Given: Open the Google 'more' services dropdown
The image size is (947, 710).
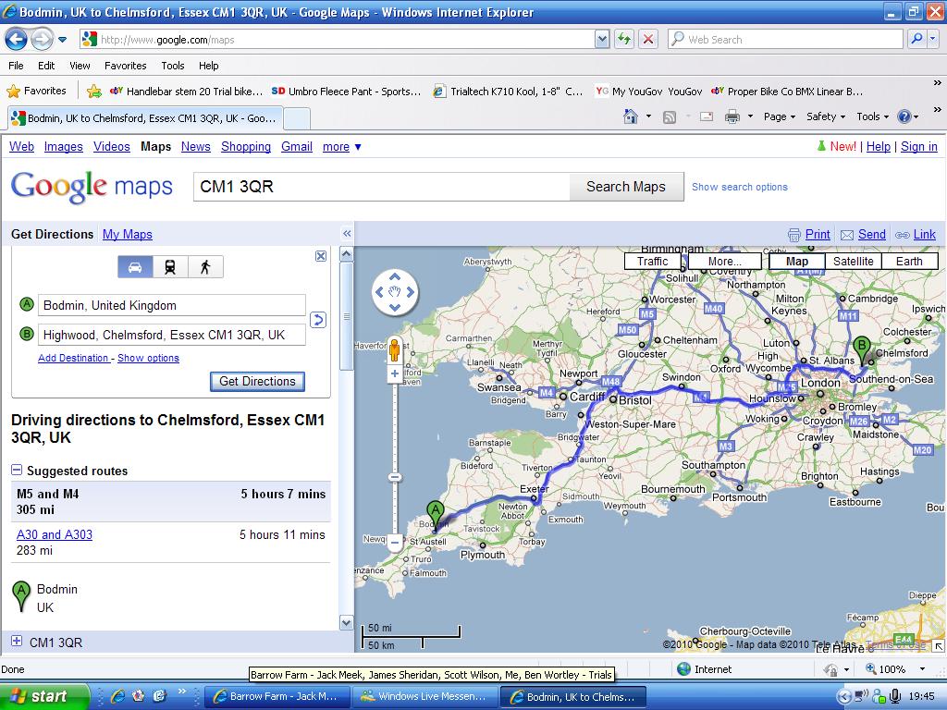Looking at the screenshot, I should pyautogui.click(x=342, y=147).
